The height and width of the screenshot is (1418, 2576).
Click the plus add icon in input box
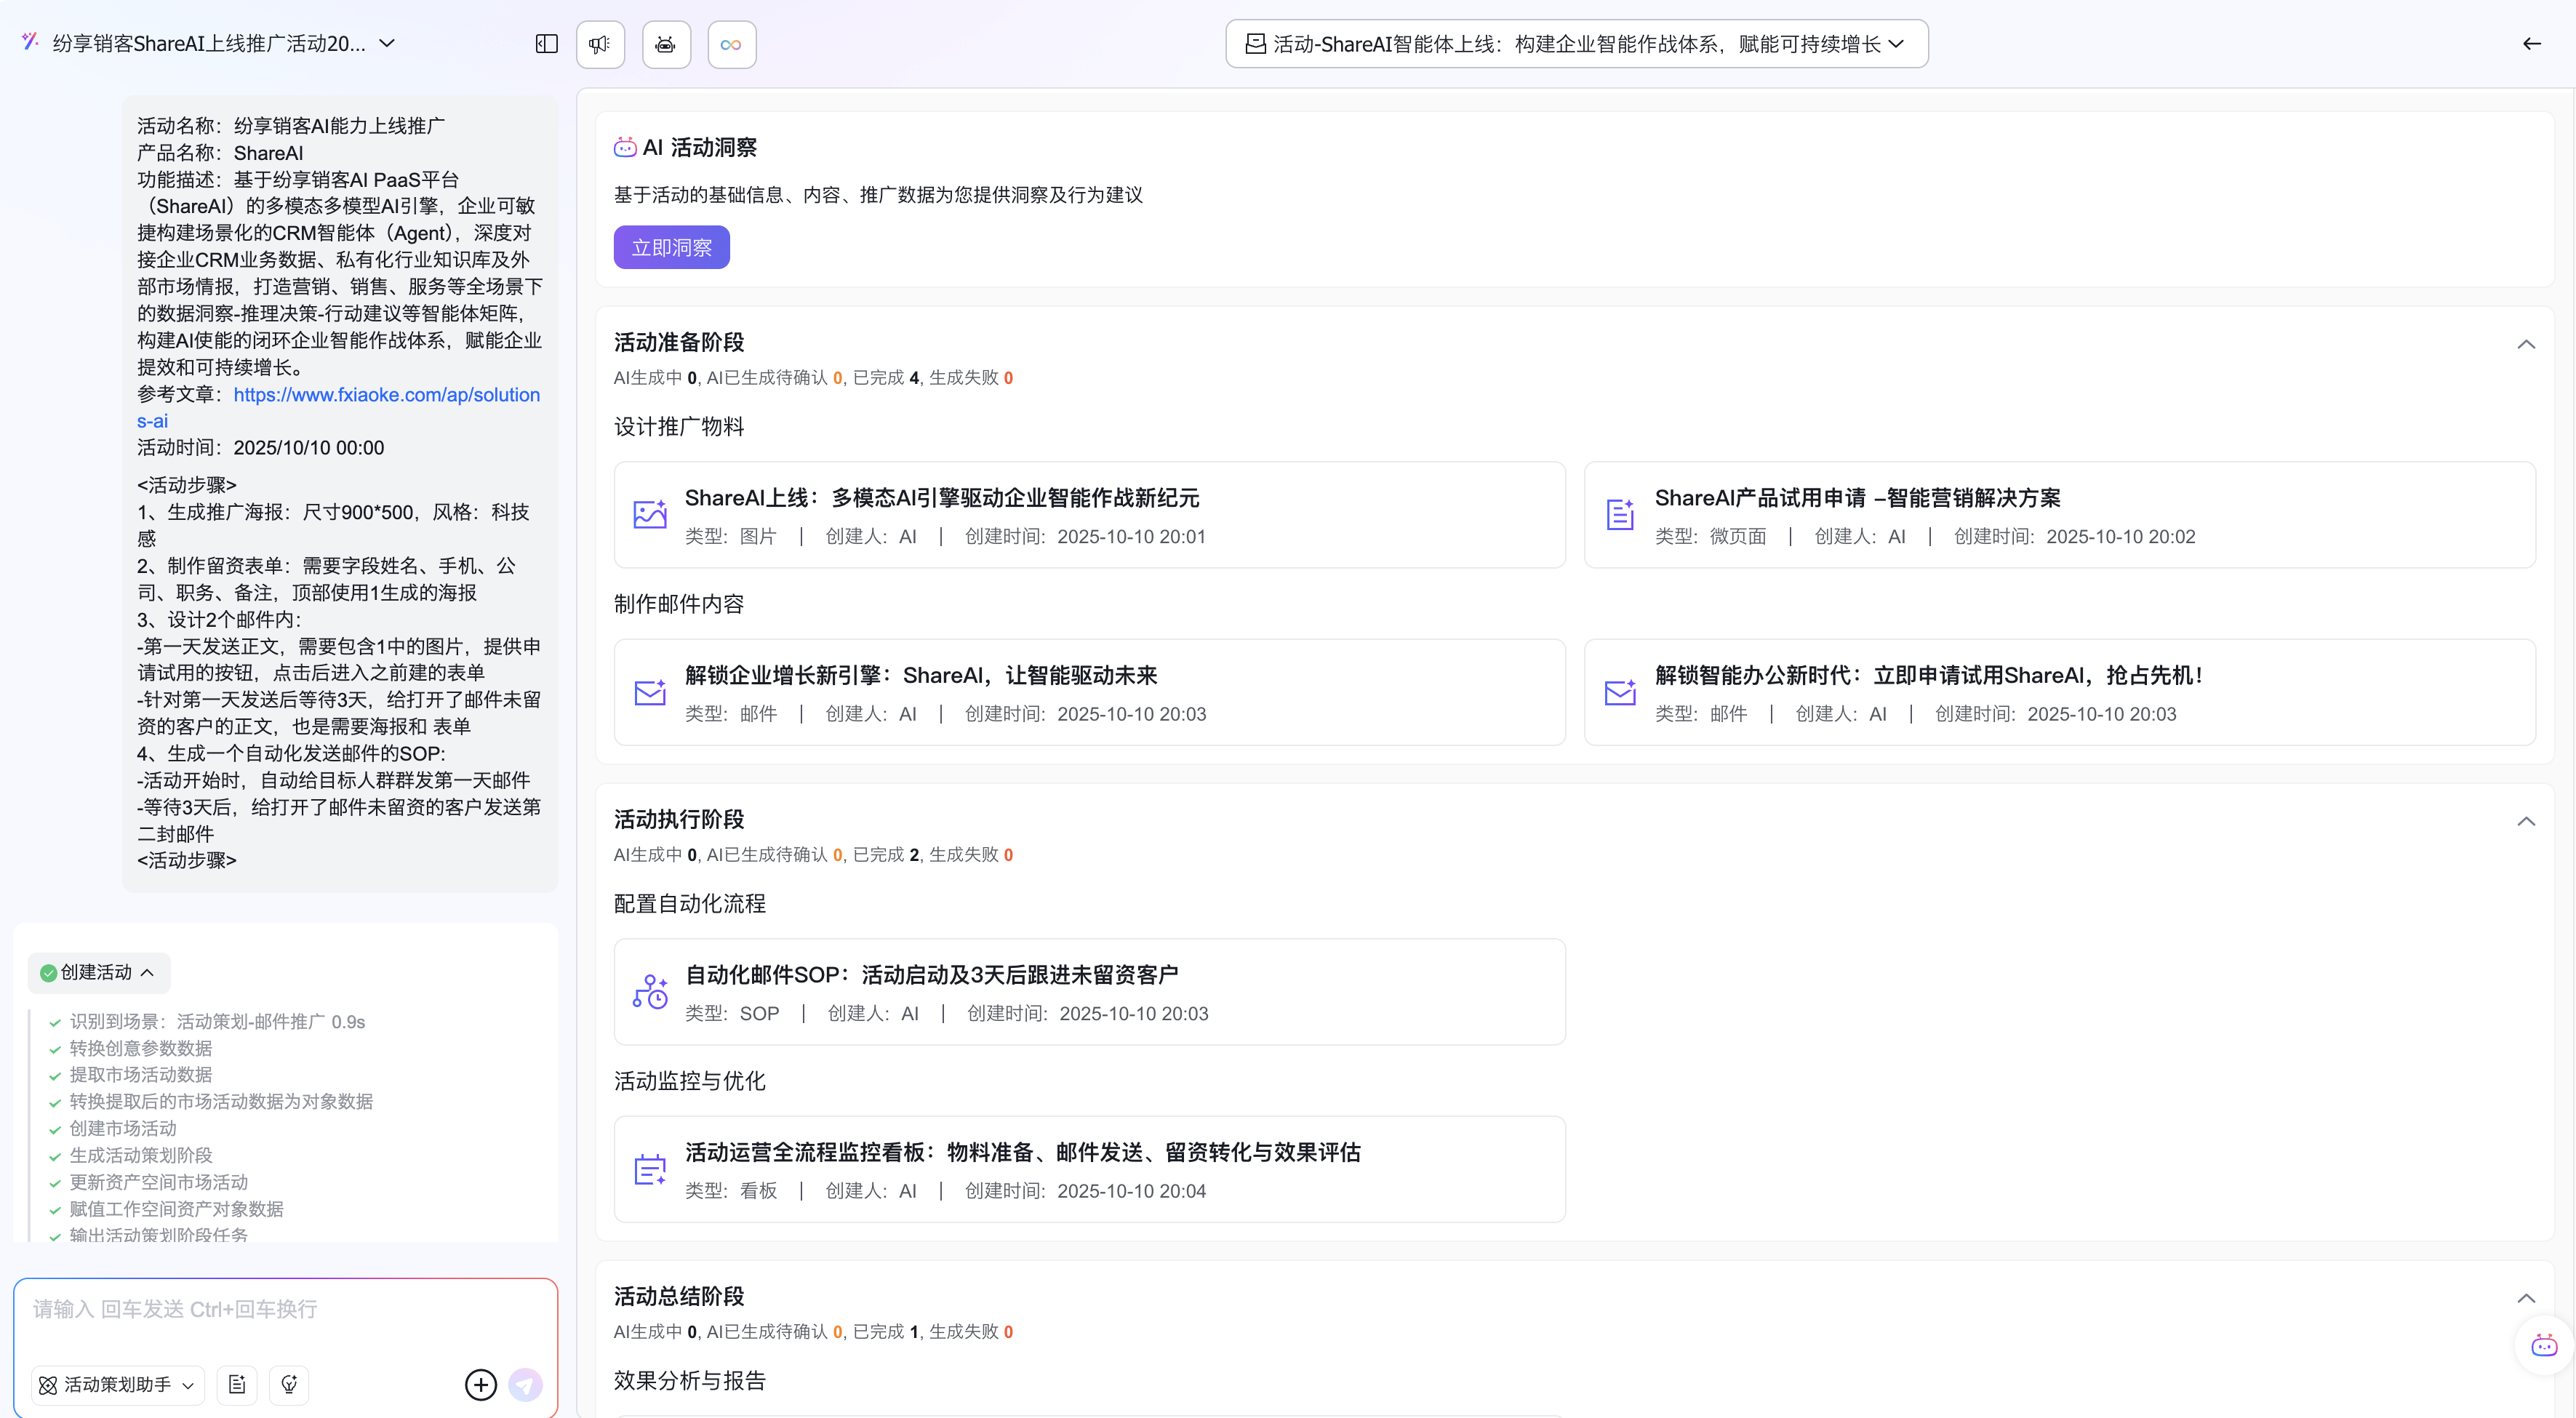480,1384
